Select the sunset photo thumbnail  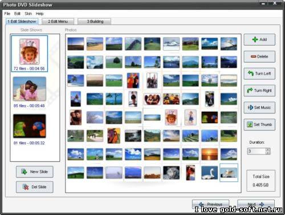click(x=210, y=154)
